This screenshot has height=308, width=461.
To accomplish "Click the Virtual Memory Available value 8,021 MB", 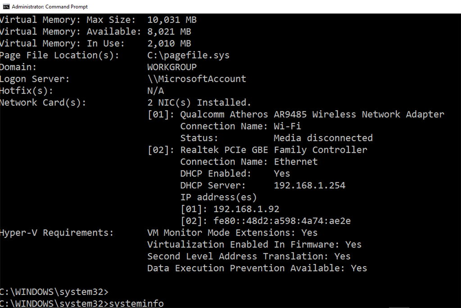I will point(169,31).
